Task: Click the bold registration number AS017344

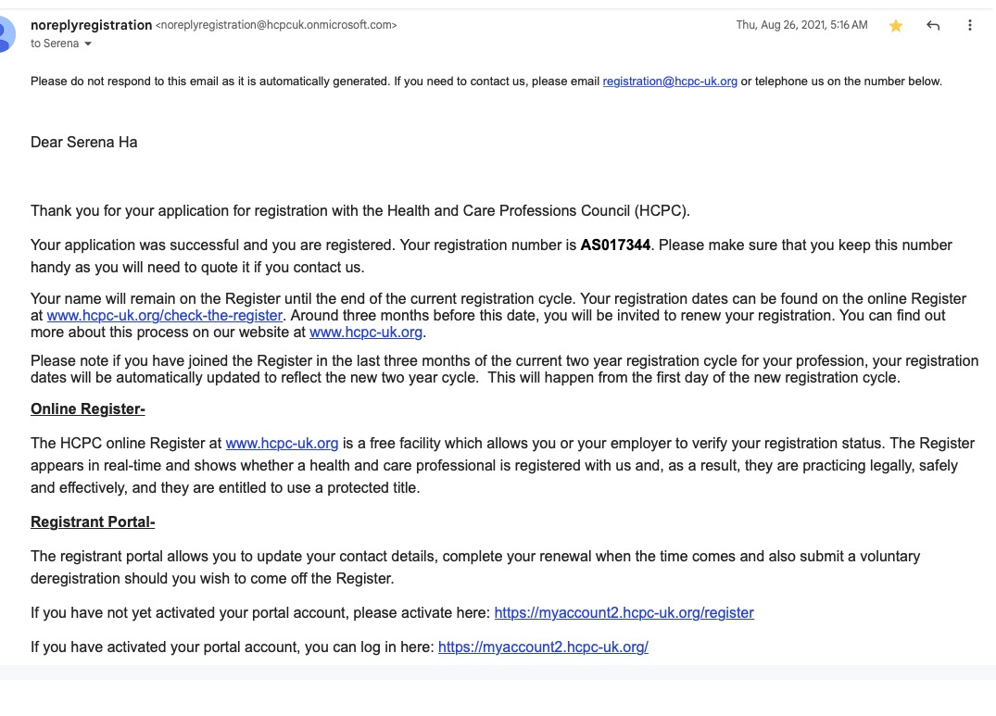Action: pos(615,245)
